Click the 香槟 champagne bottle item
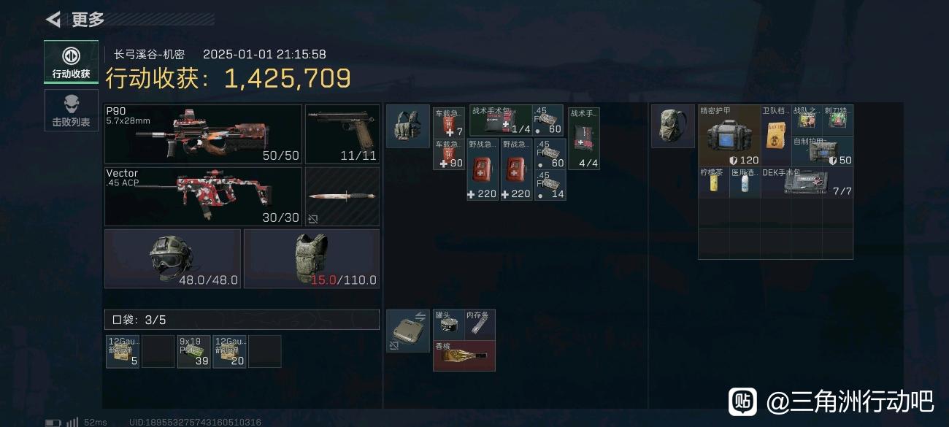949x427 pixels. tap(464, 355)
